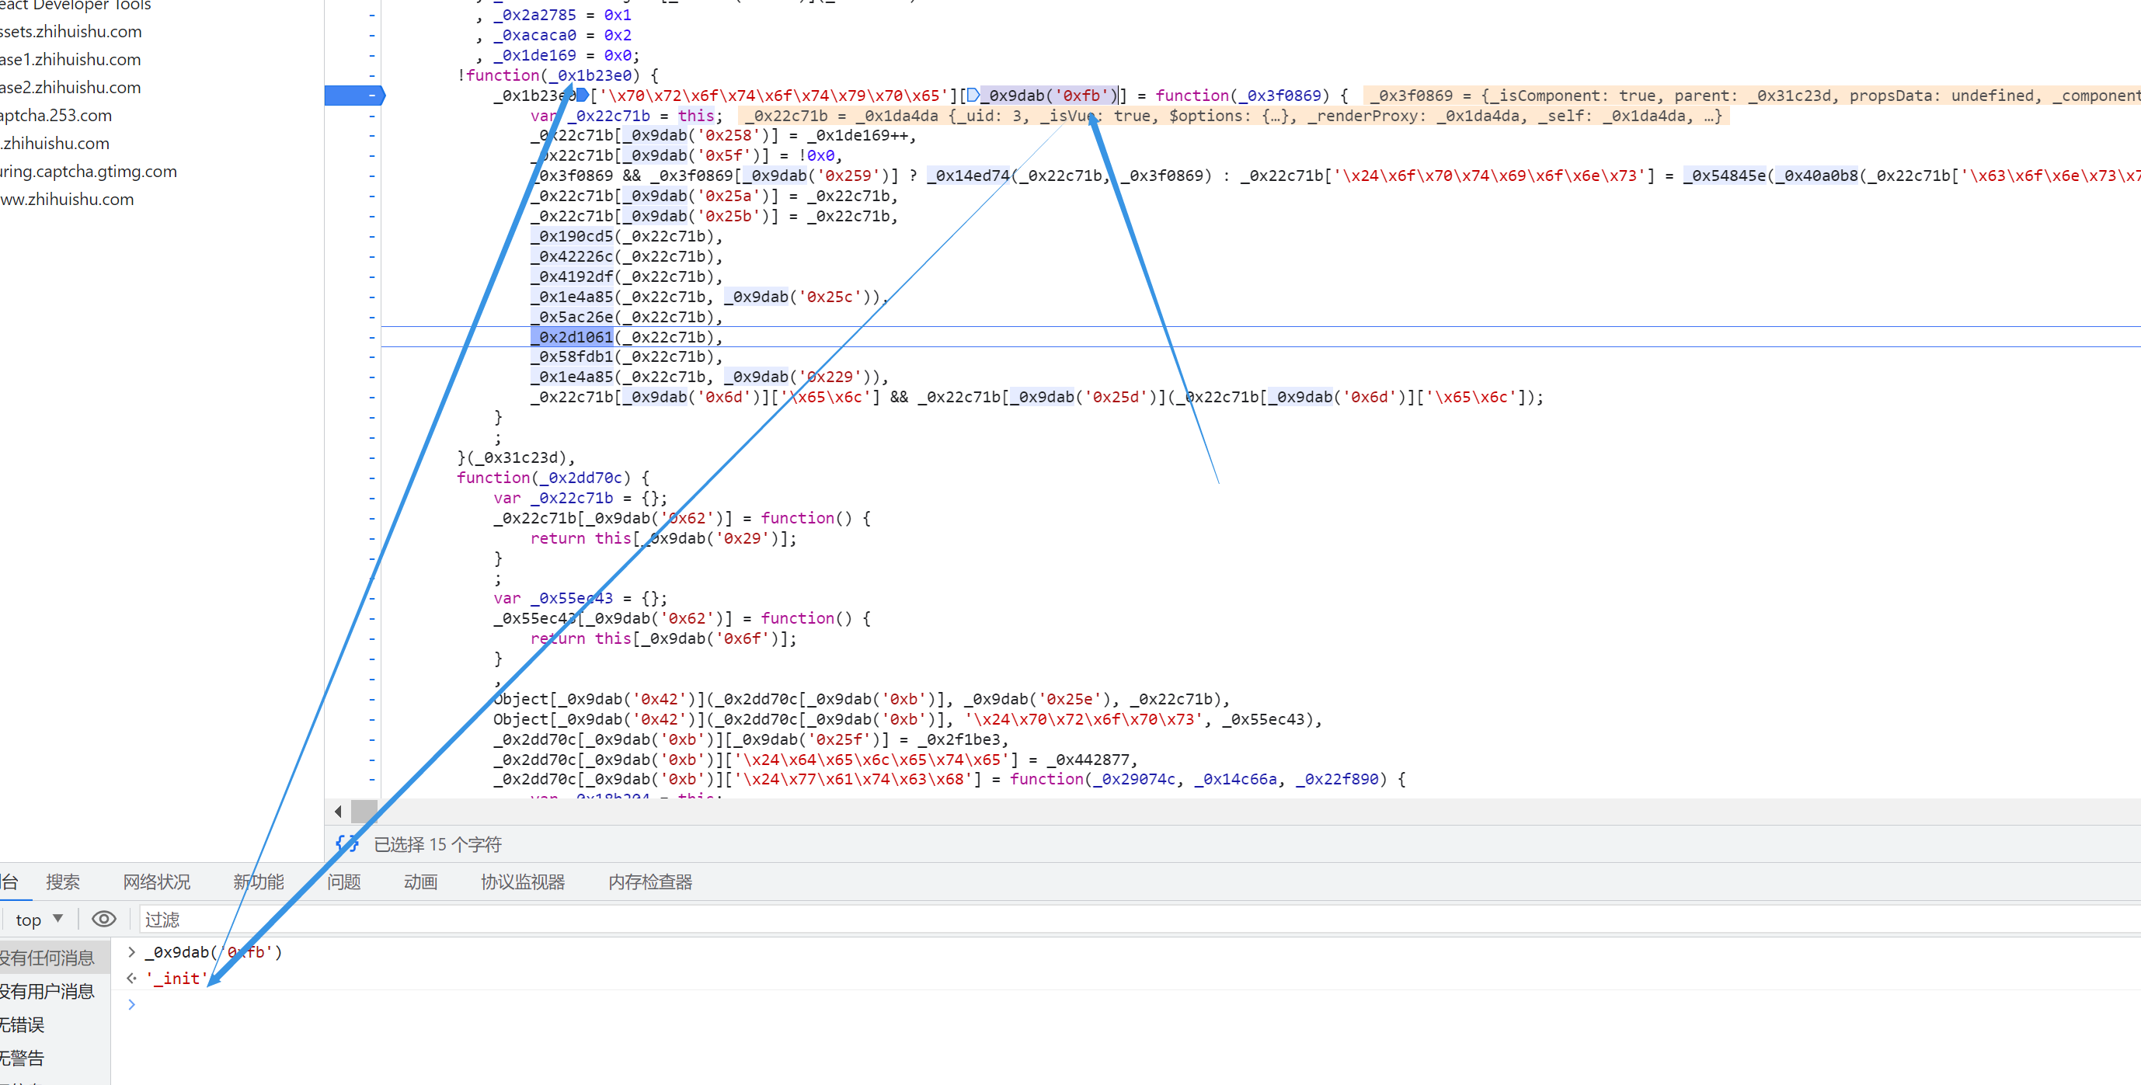Click the _0x42226c function call
Image resolution: width=2141 pixels, height=1085 pixels.
point(572,256)
